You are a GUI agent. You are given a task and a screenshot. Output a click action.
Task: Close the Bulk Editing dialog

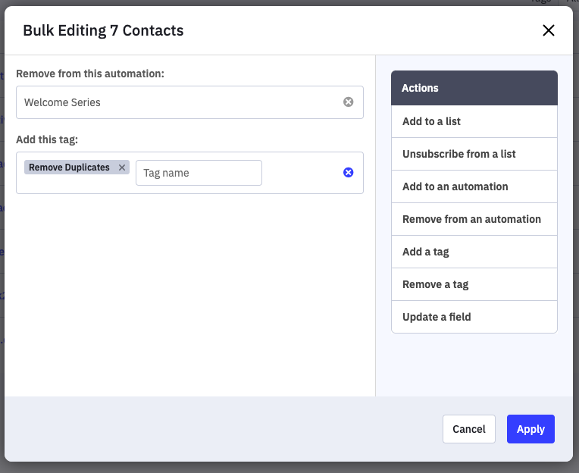pos(549,30)
